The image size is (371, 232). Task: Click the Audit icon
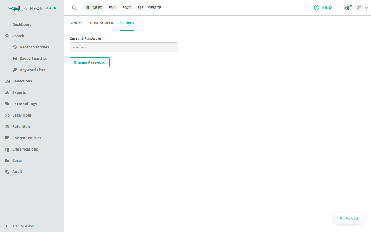[x=7, y=172]
